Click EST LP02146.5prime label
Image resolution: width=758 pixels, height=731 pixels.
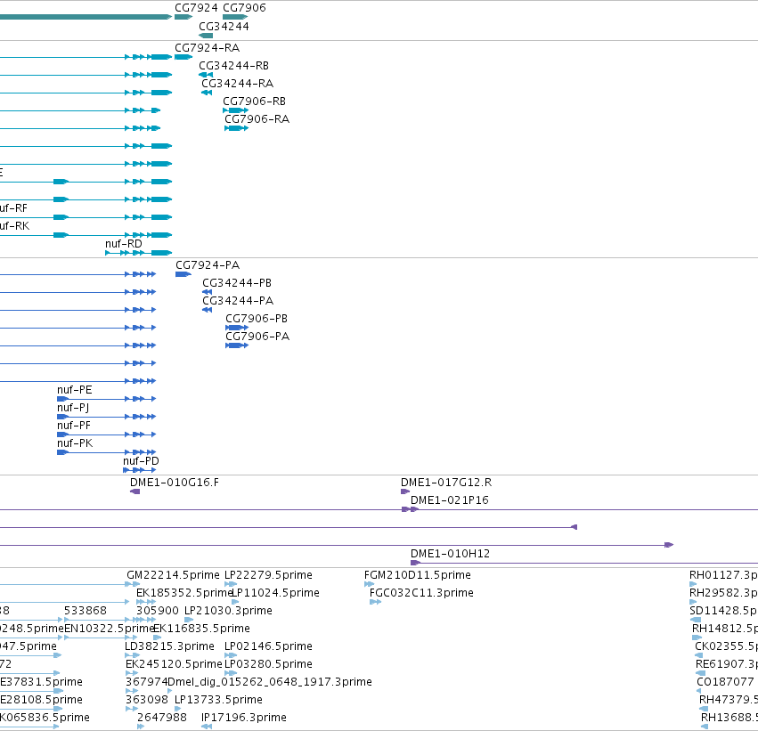(268, 647)
